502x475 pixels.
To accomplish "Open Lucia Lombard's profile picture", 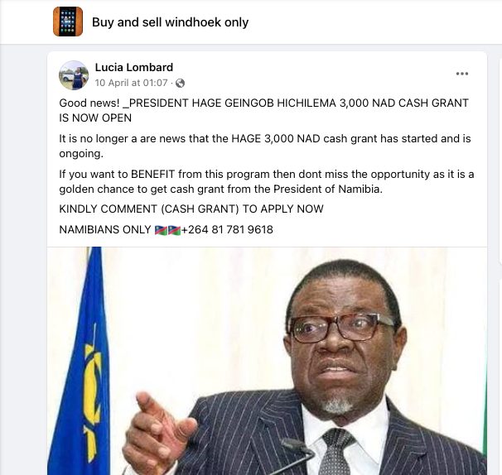I will click(74, 75).
